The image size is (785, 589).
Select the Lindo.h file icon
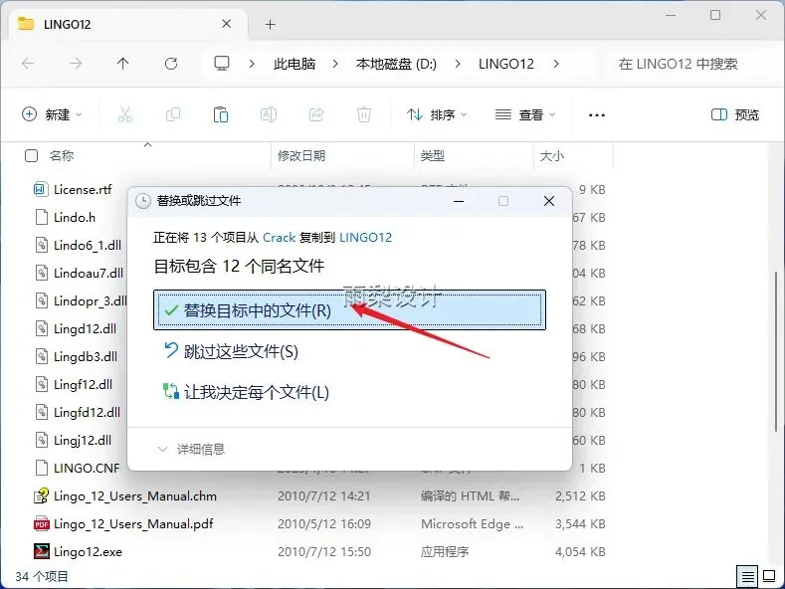point(41,217)
